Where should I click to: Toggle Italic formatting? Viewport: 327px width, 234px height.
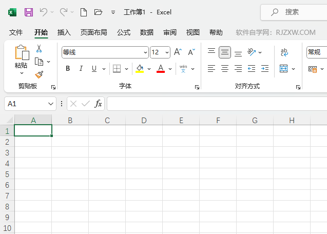click(x=81, y=68)
